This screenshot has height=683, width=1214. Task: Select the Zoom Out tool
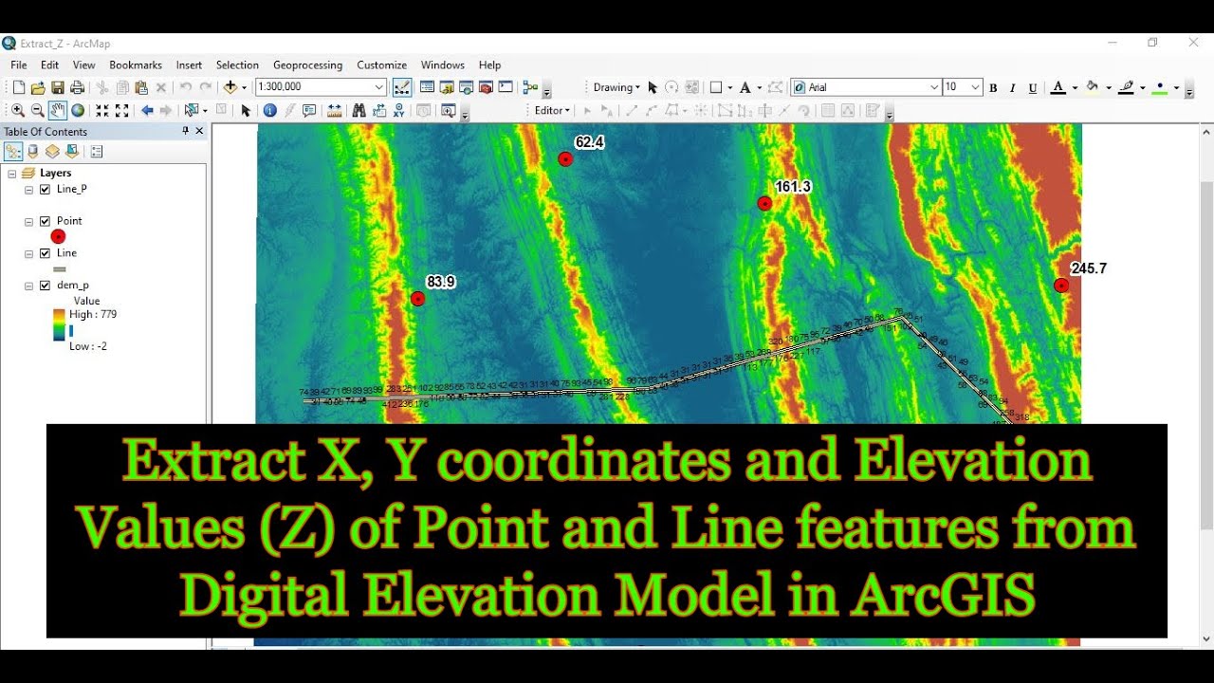click(38, 111)
